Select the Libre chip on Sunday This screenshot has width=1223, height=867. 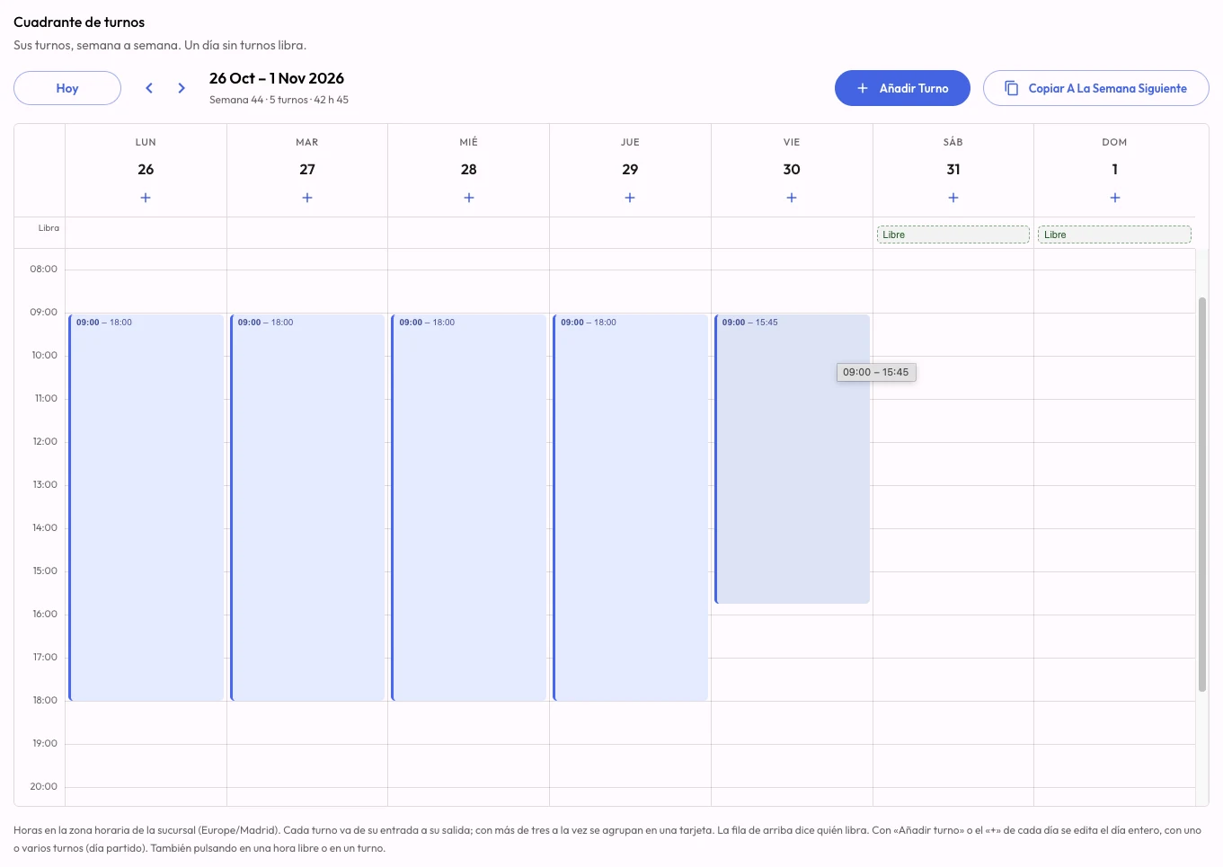tap(1115, 234)
